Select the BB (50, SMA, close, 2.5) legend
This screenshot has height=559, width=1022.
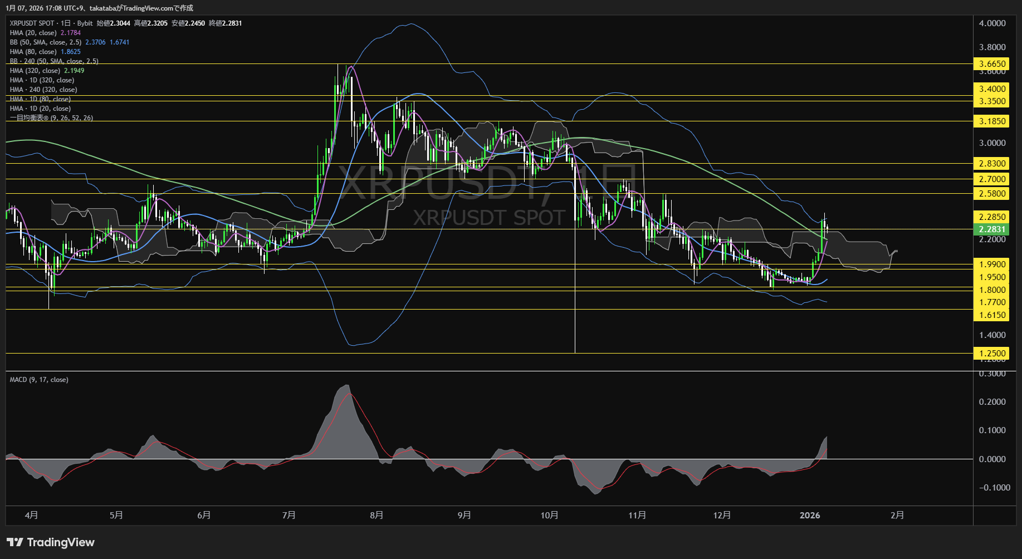pyautogui.click(x=45, y=42)
